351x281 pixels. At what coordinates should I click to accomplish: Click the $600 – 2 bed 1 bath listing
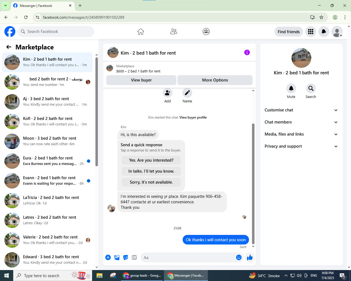point(138,71)
